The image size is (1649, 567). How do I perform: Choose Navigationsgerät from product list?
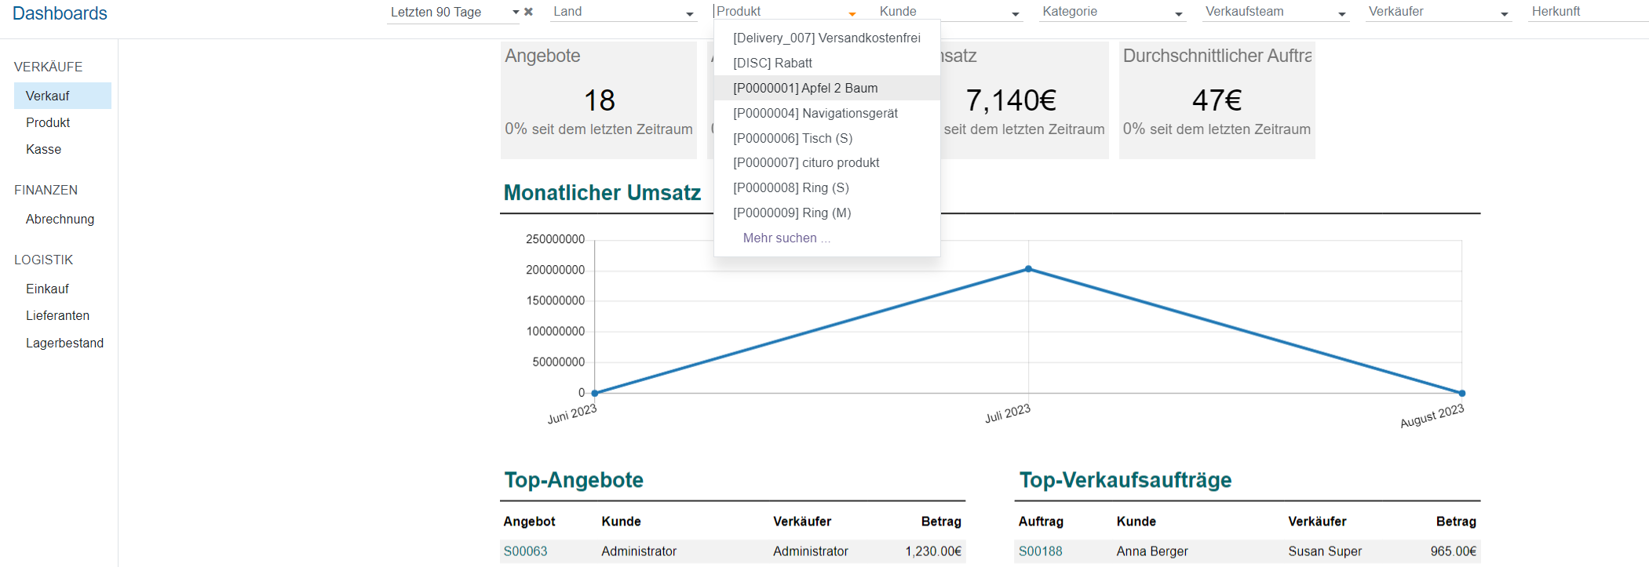tap(815, 113)
